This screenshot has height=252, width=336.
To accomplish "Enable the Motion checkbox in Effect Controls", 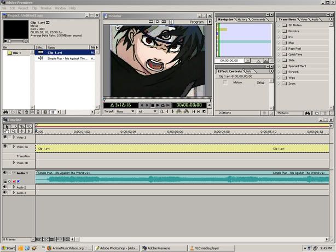I will point(225,83).
